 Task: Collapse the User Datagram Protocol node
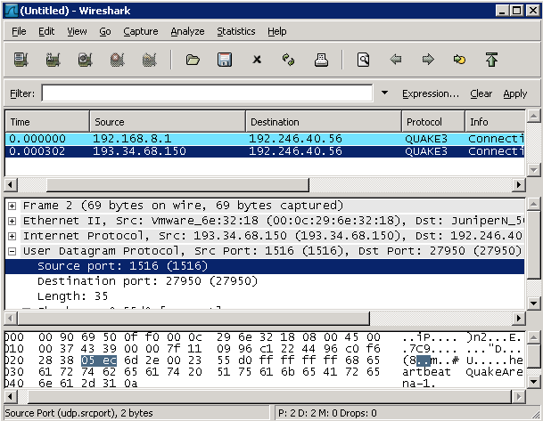pyautogui.click(x=12, y=252)
